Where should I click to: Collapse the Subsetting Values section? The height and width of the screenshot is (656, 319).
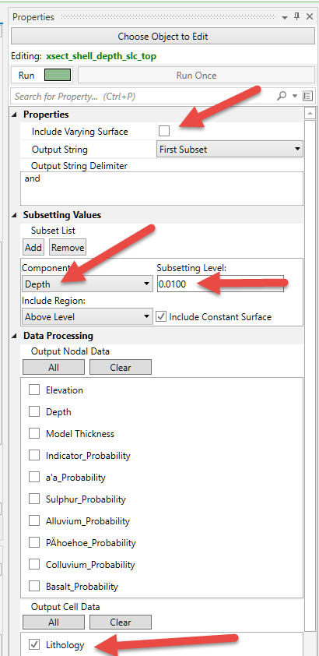[x=15, y=215]
